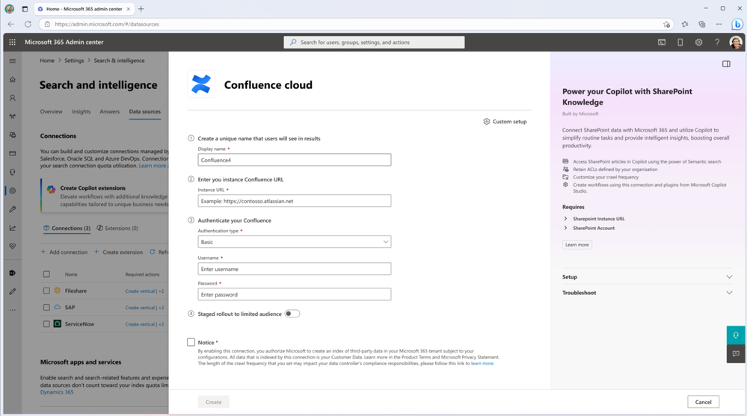This screenshot has height=416, width=747.
Task: Open the Dynamics 365 link
Action: 57,392
